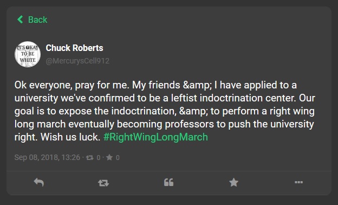Image resolution: width=338 pixels, height=205 pixels.
Task: Open Chuck Roberts' profile via display name
Action: pyautogui.click(x=74, y=48)
